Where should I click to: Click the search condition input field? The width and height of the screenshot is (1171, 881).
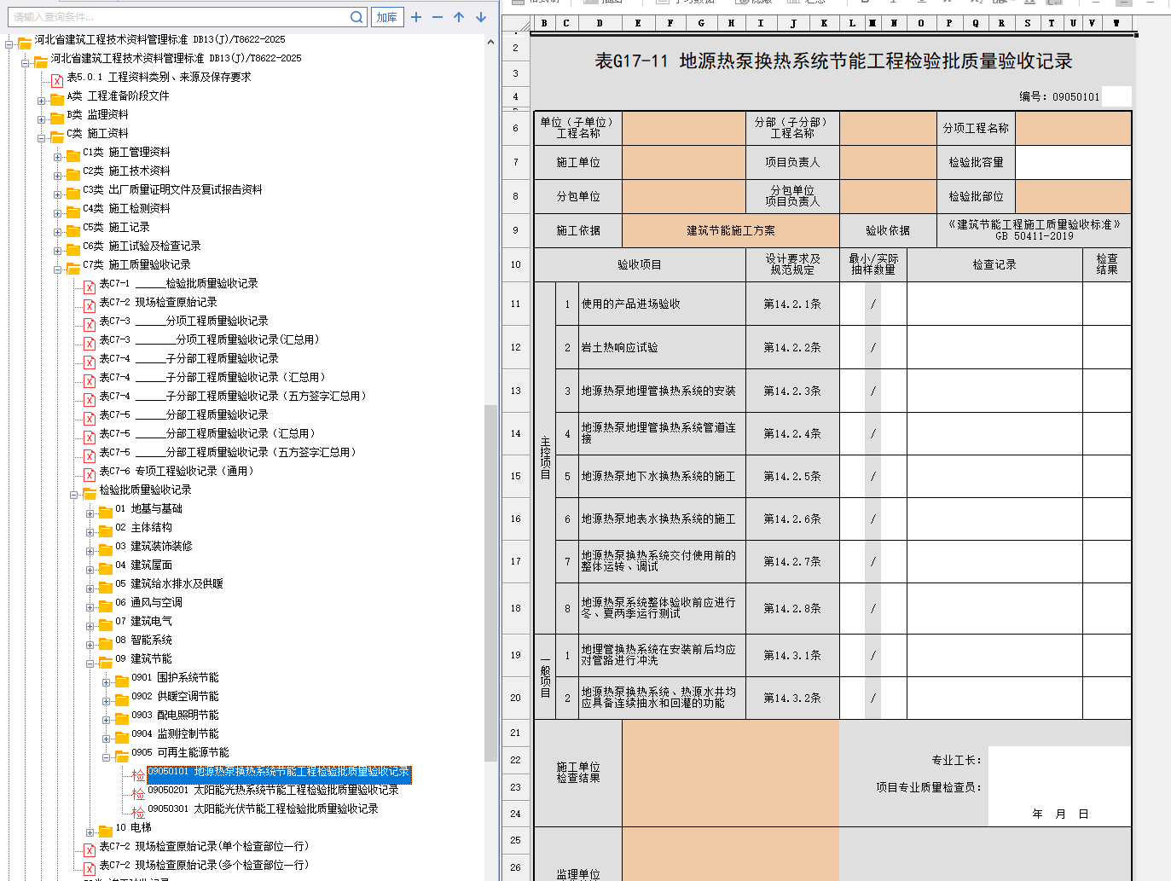(x=176, y=17)
